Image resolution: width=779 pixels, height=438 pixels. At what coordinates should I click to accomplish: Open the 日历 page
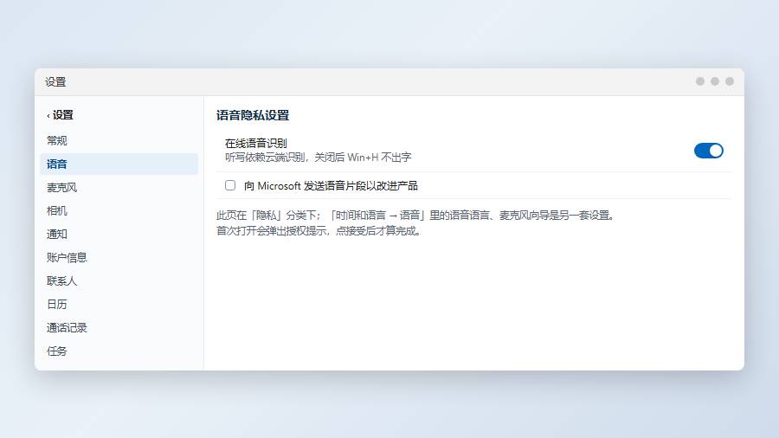point(119,304)
